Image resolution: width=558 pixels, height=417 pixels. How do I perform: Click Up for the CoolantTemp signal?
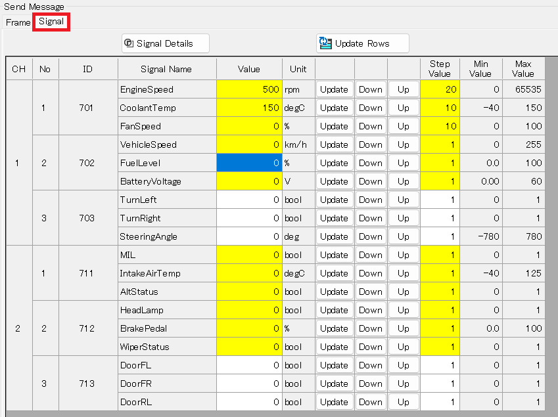[404, 108]
